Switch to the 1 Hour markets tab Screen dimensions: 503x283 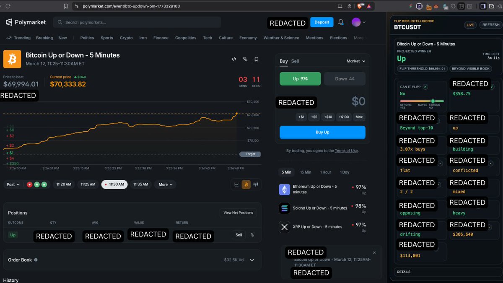[x=326, y=172]
